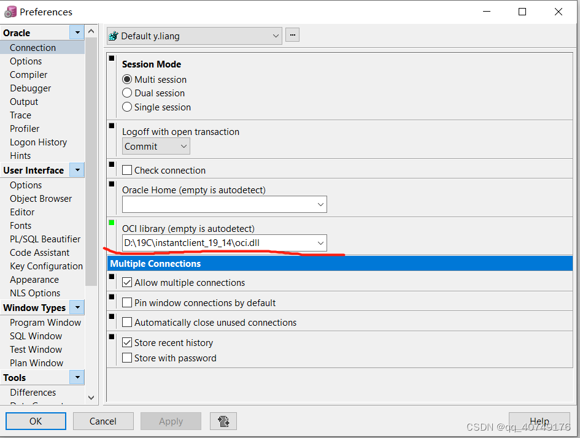
Task: Collapse the User Interface section arrow
Action: click(77, 170)
